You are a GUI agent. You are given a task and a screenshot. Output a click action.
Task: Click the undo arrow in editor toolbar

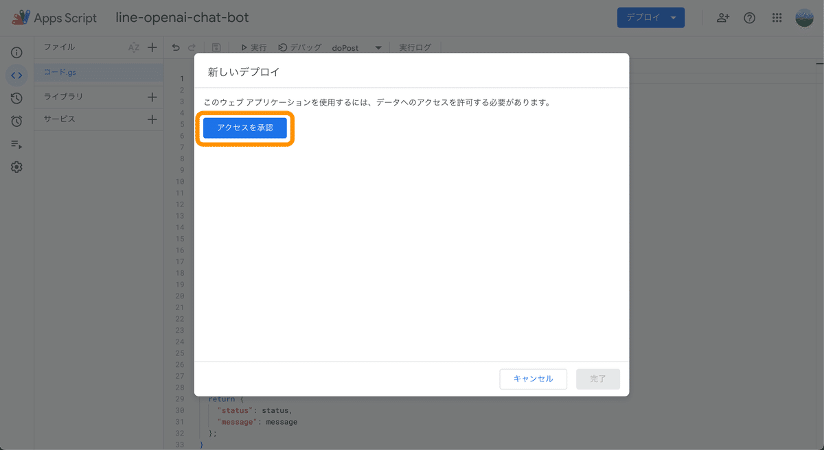click(176, 47)
